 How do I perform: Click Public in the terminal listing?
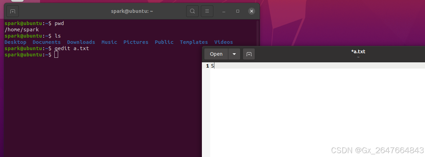pos(164,42)
